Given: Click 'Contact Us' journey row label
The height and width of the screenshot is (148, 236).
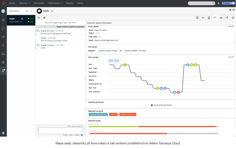Looking at the screenshot, I should pyautogui.click(x=92, y=76).
